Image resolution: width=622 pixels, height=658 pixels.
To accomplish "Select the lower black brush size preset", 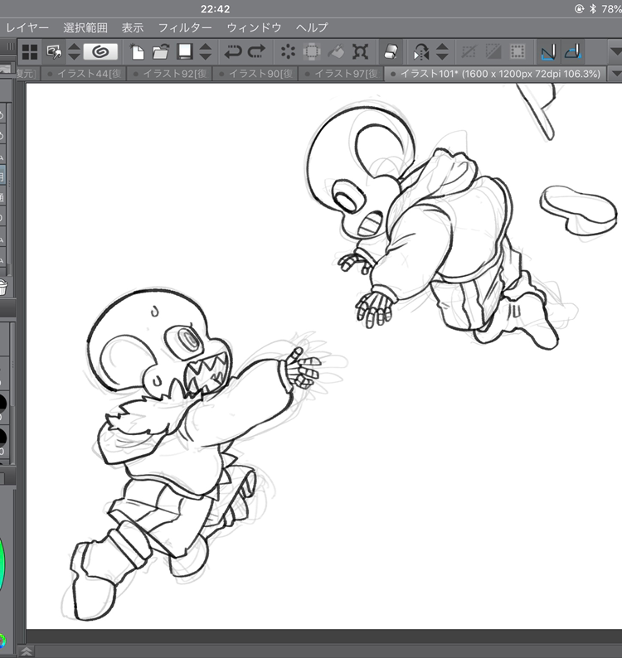I will click(2, 438).
